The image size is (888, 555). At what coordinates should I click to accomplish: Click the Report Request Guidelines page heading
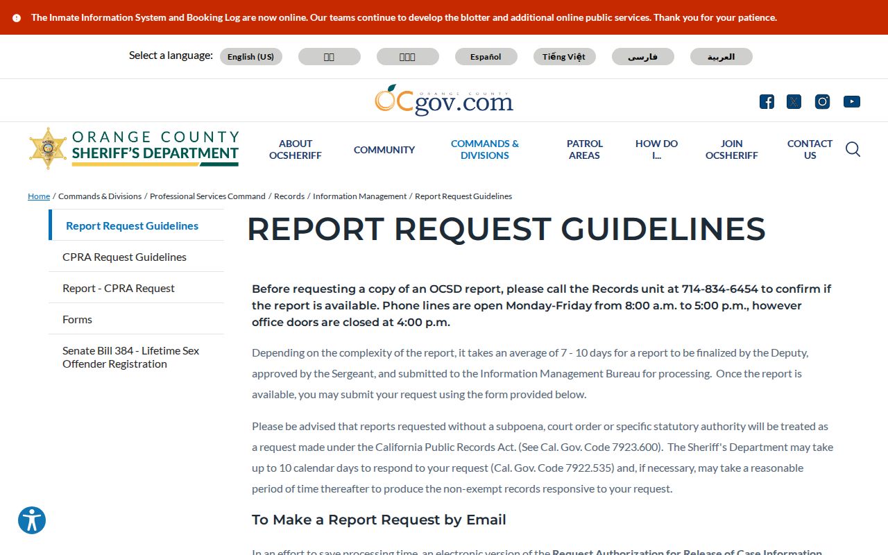pos(506,229)
